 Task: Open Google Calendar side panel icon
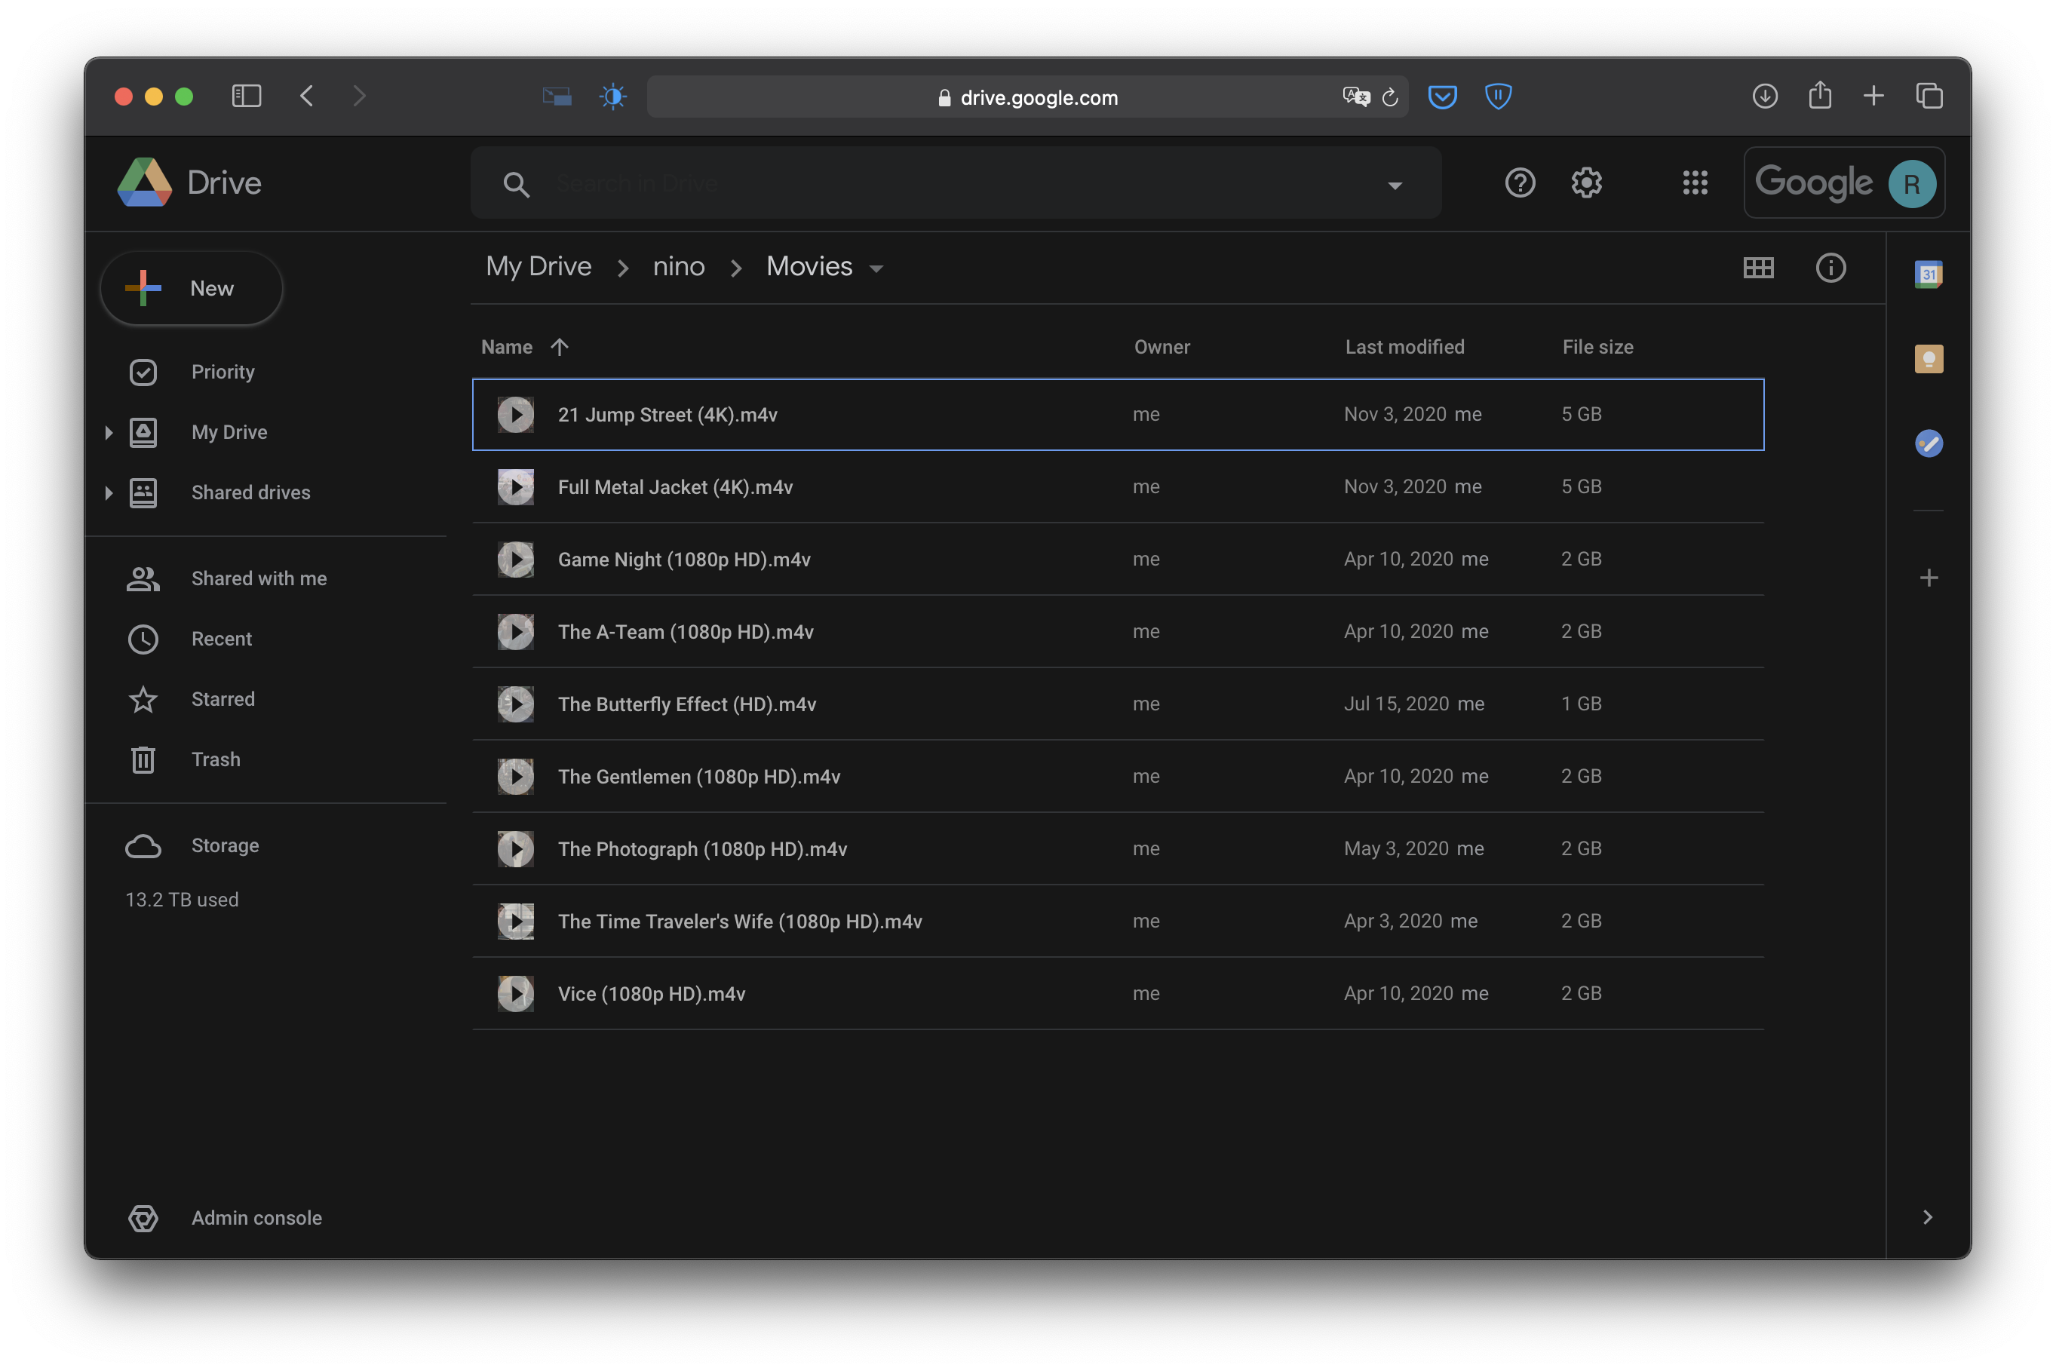tap(1929, 274)
